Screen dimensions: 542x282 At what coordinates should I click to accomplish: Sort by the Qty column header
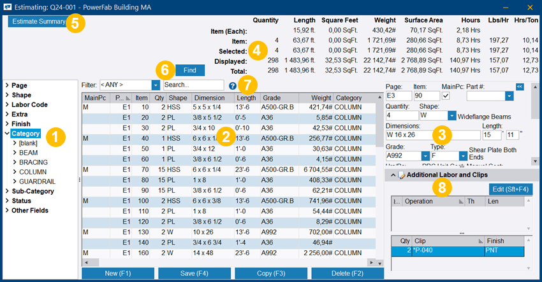tap(159, 98)
